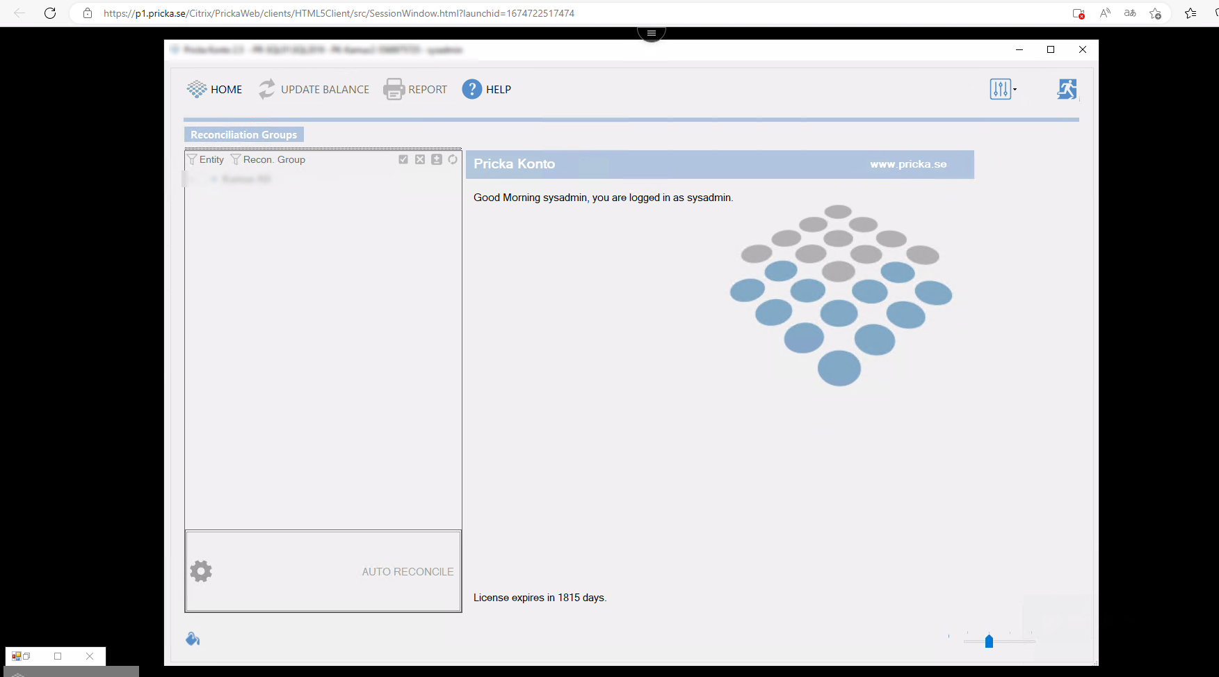Click the expand-all plus/minus icon
The image size is (1219, 677).
437,159
